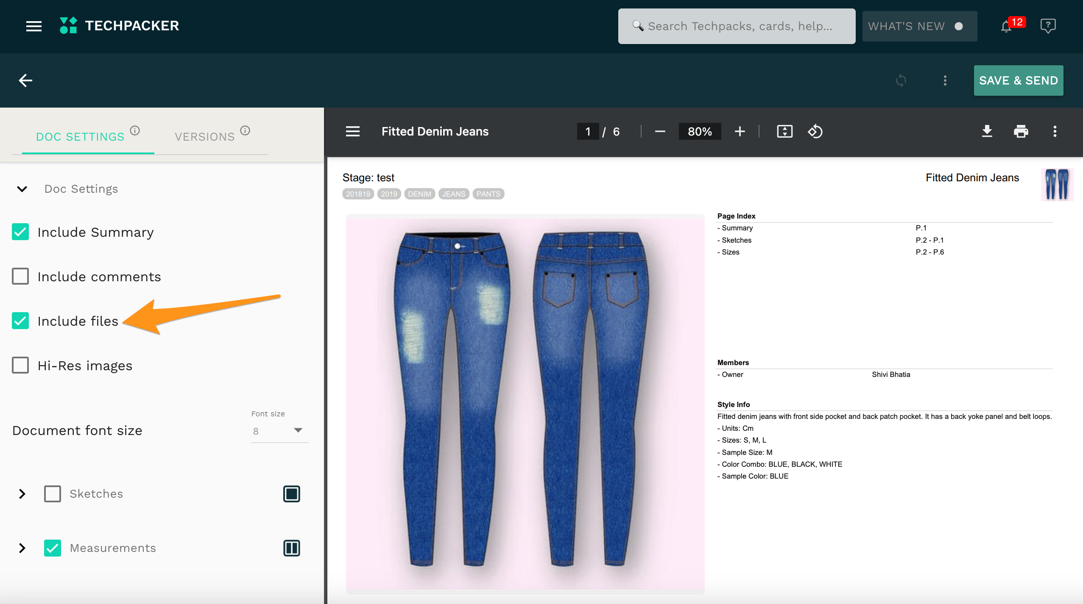Download the PDF document

[987, 131]
